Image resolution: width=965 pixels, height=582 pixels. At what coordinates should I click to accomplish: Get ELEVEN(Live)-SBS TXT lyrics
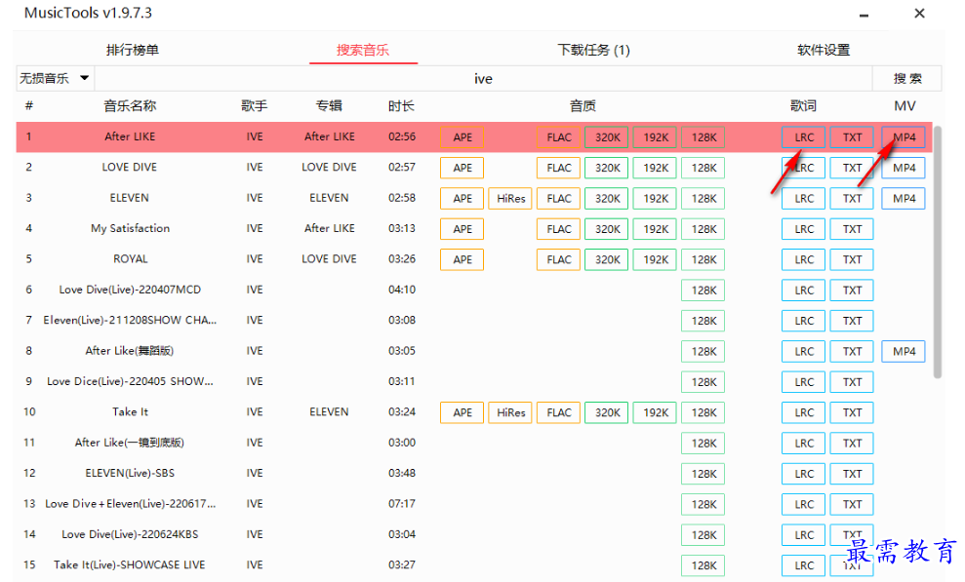(852, 474)
